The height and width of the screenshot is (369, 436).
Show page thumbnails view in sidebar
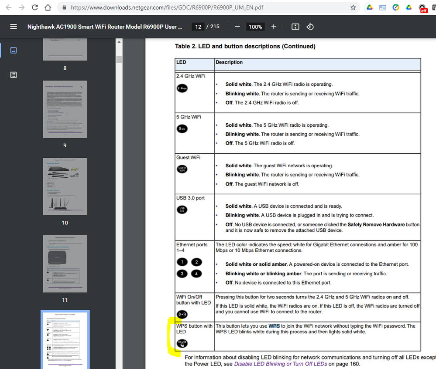point(14,50)
